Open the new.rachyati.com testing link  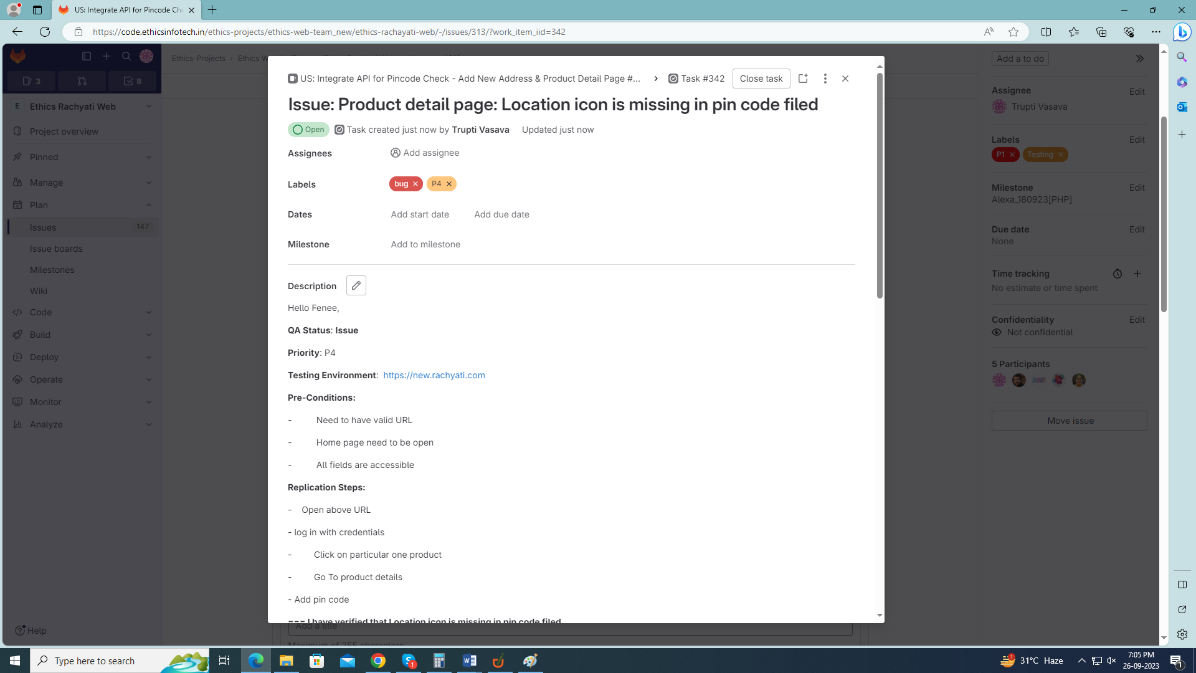[434, 375]
